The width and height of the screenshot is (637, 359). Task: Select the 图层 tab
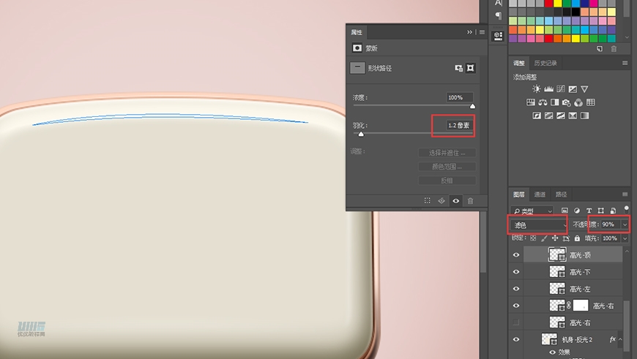click(x=519, y=194)
